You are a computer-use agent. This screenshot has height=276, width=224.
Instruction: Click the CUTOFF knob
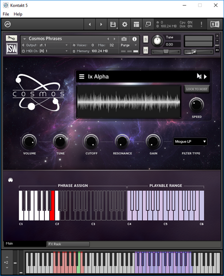tap(91, 141)
